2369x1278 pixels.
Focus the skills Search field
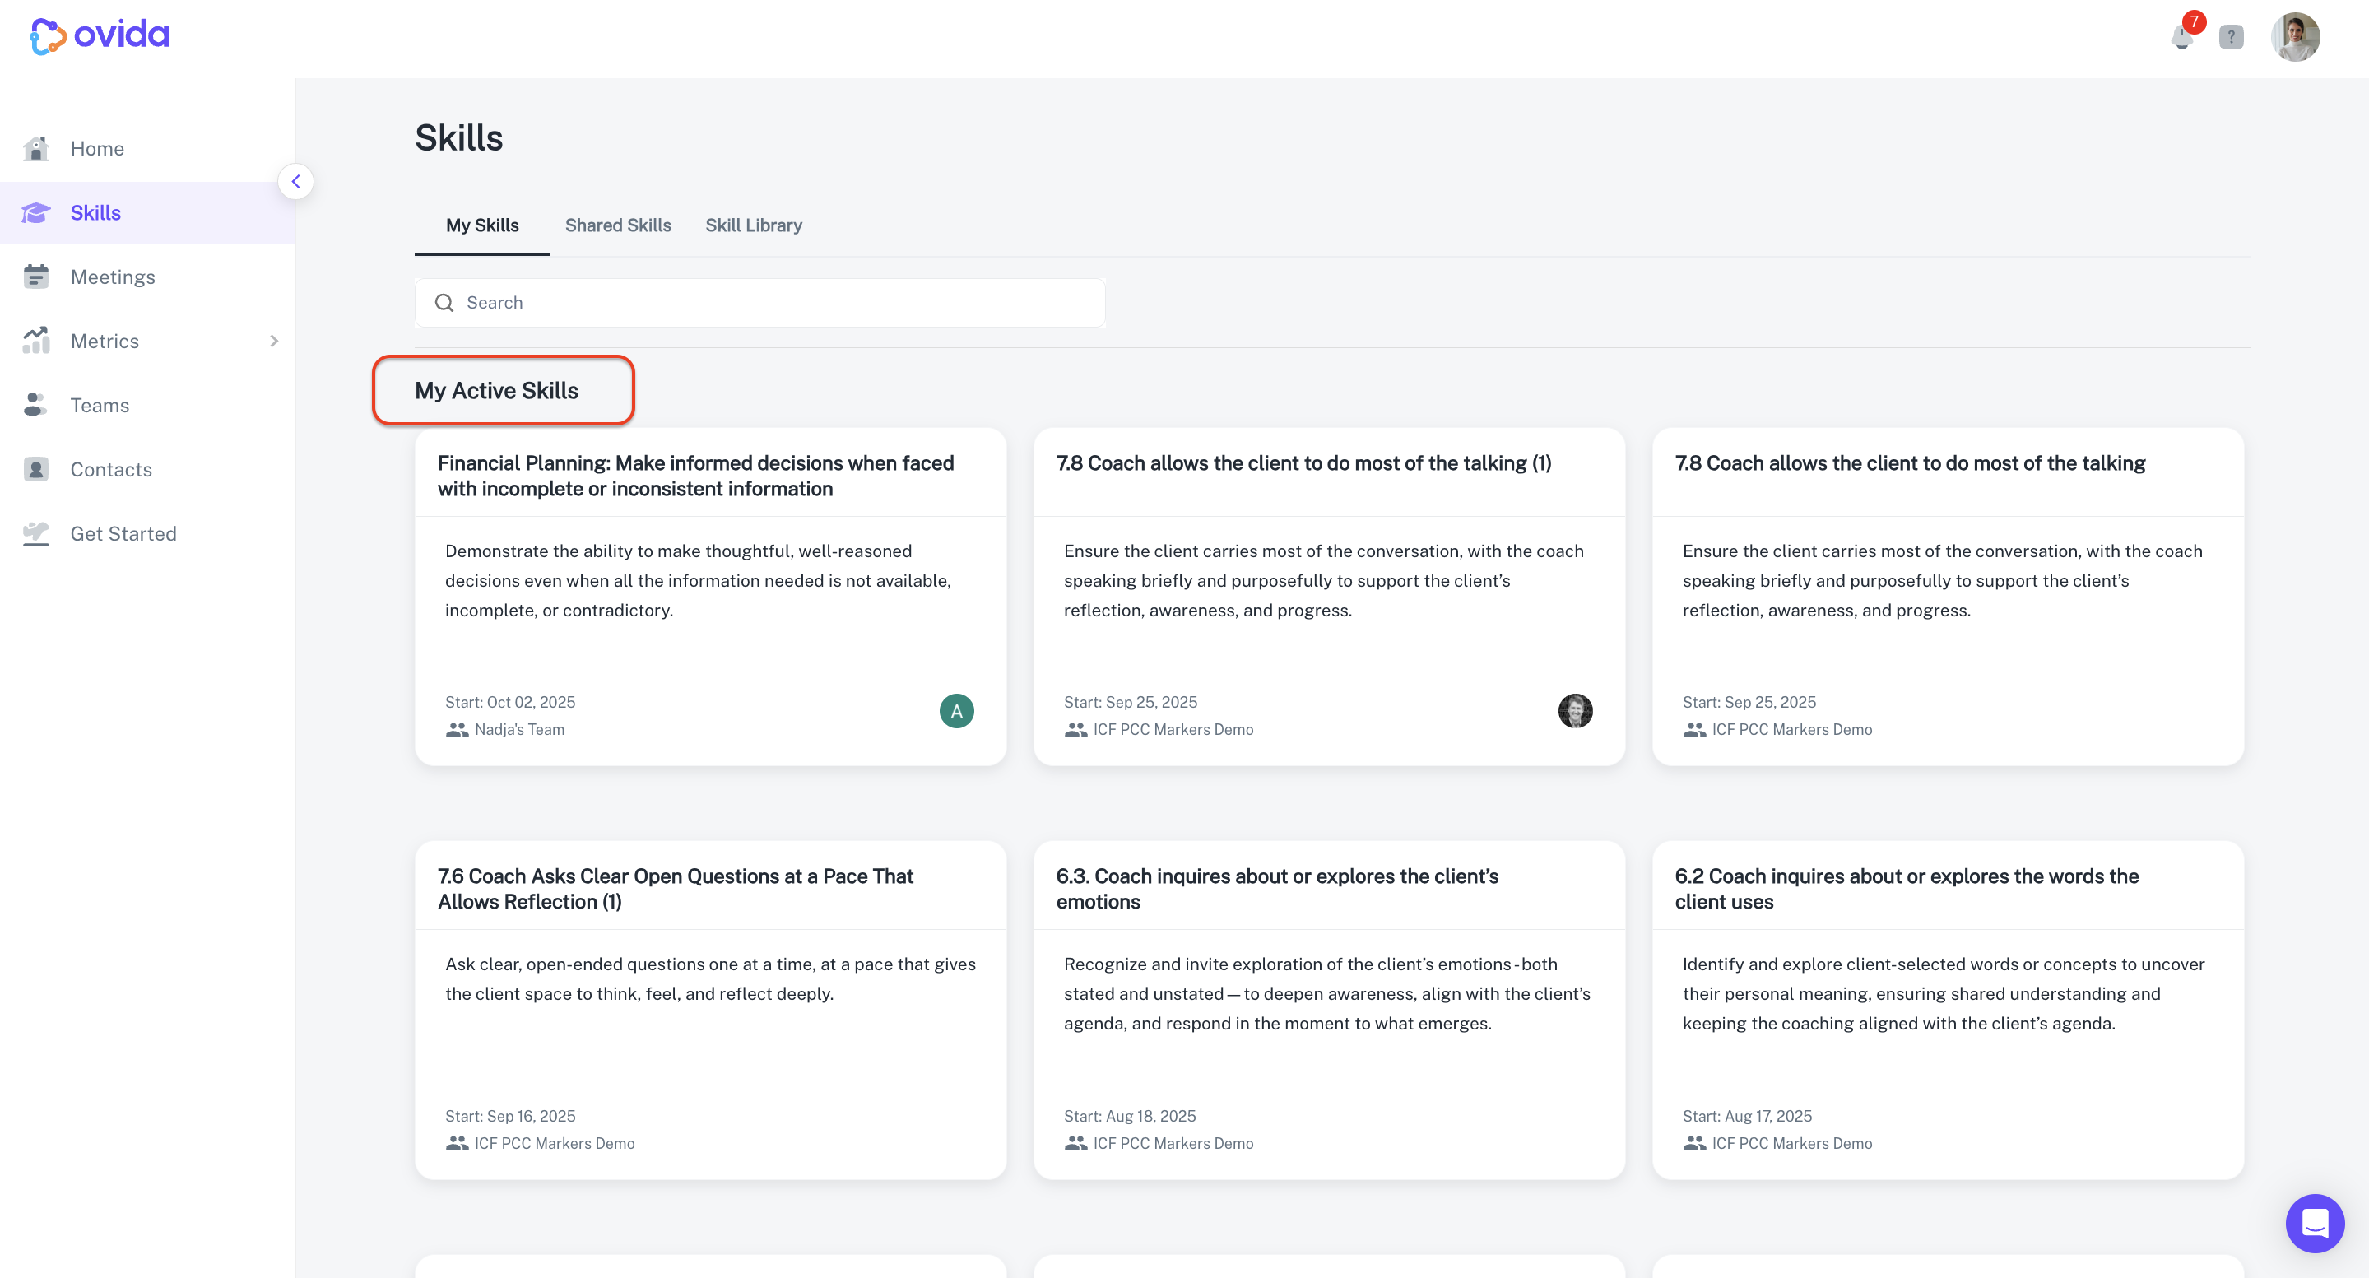[x=759, y=303]
